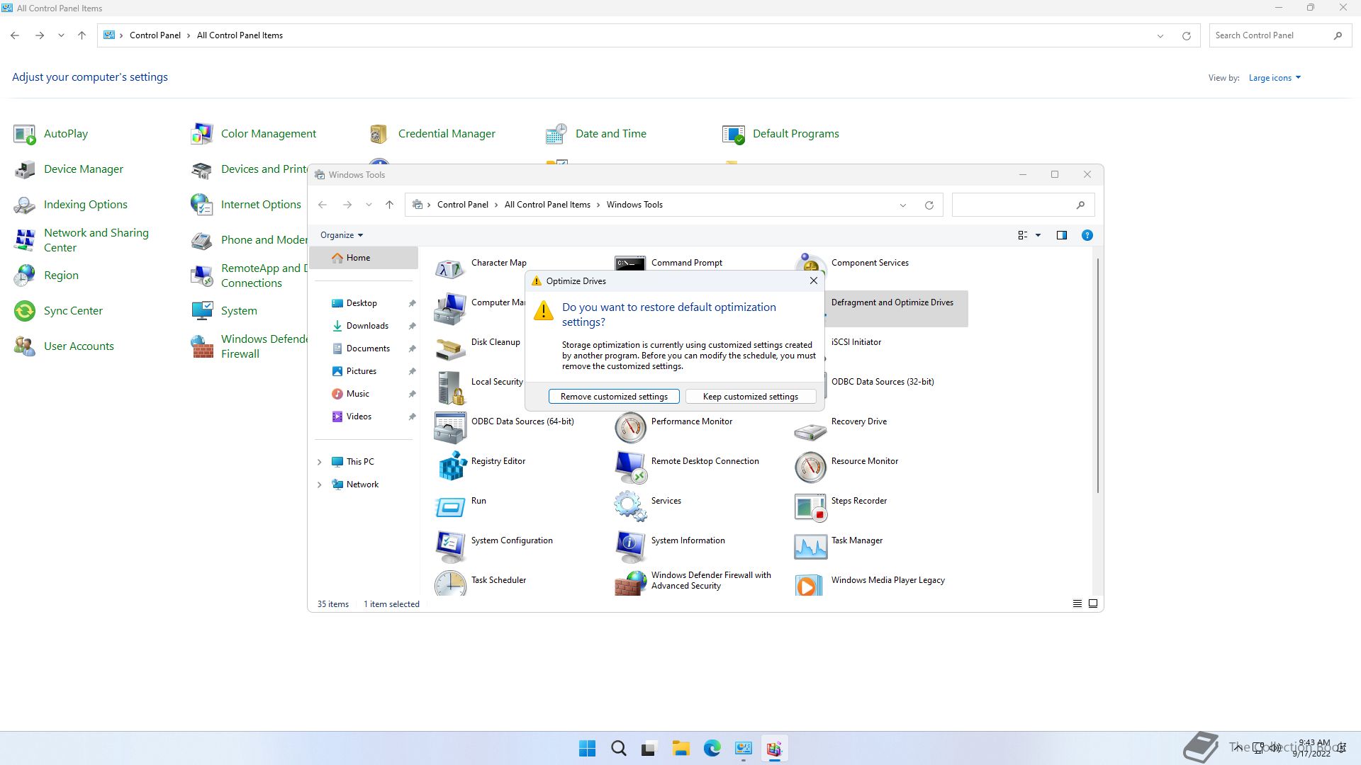Switch to details view in status bar
The image size is (1361, 765).
click(x=1077, y=604)
